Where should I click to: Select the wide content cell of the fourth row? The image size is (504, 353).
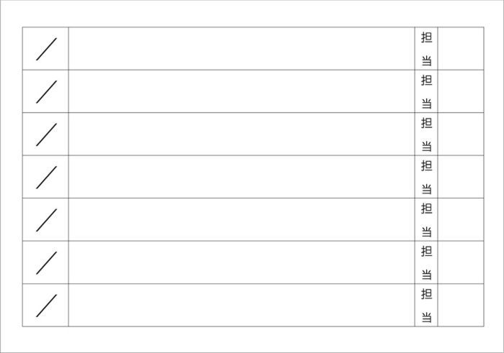tap(242, 177)
